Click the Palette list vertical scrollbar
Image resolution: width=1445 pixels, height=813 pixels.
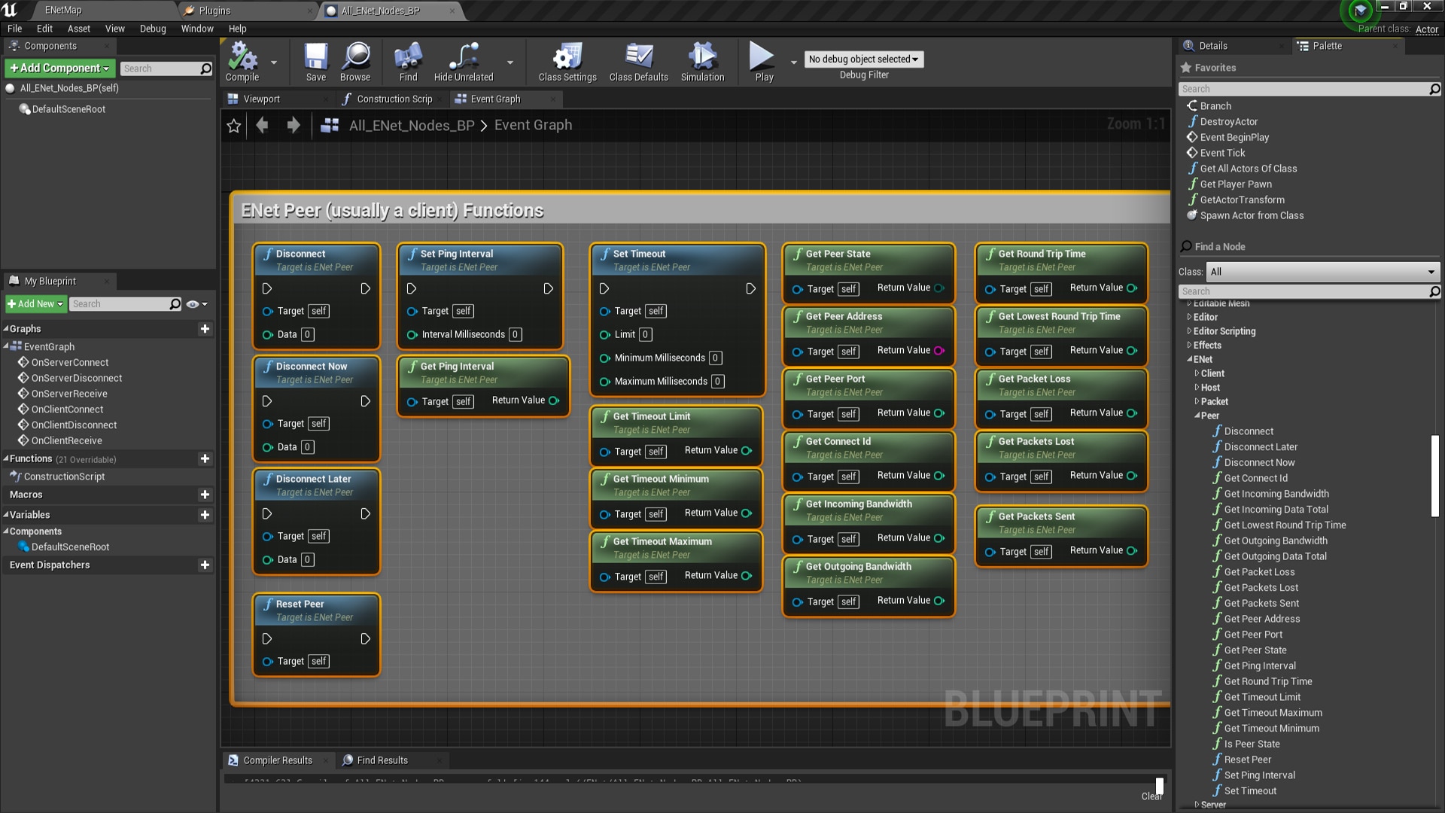coord(1434,476)
